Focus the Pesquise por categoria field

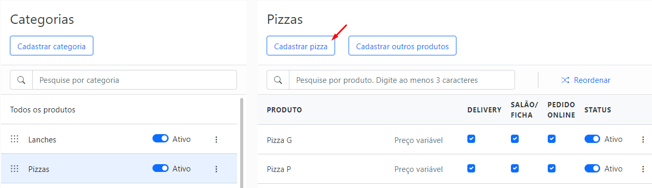click(135, 80)
